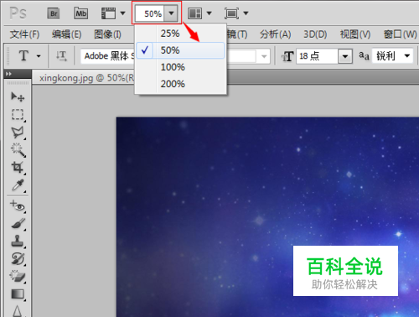Open 3D(D) menu
The width and height of the screenshot is (419, 317).
pyautogui.click(x=315, y=34)
